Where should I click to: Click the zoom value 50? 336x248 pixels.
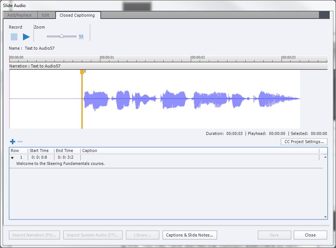coord(81,37)
